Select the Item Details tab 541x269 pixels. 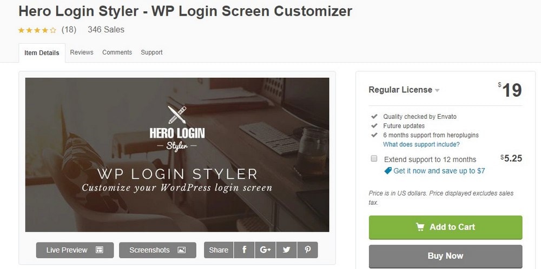pyautogui.click(x=42, y=53)
